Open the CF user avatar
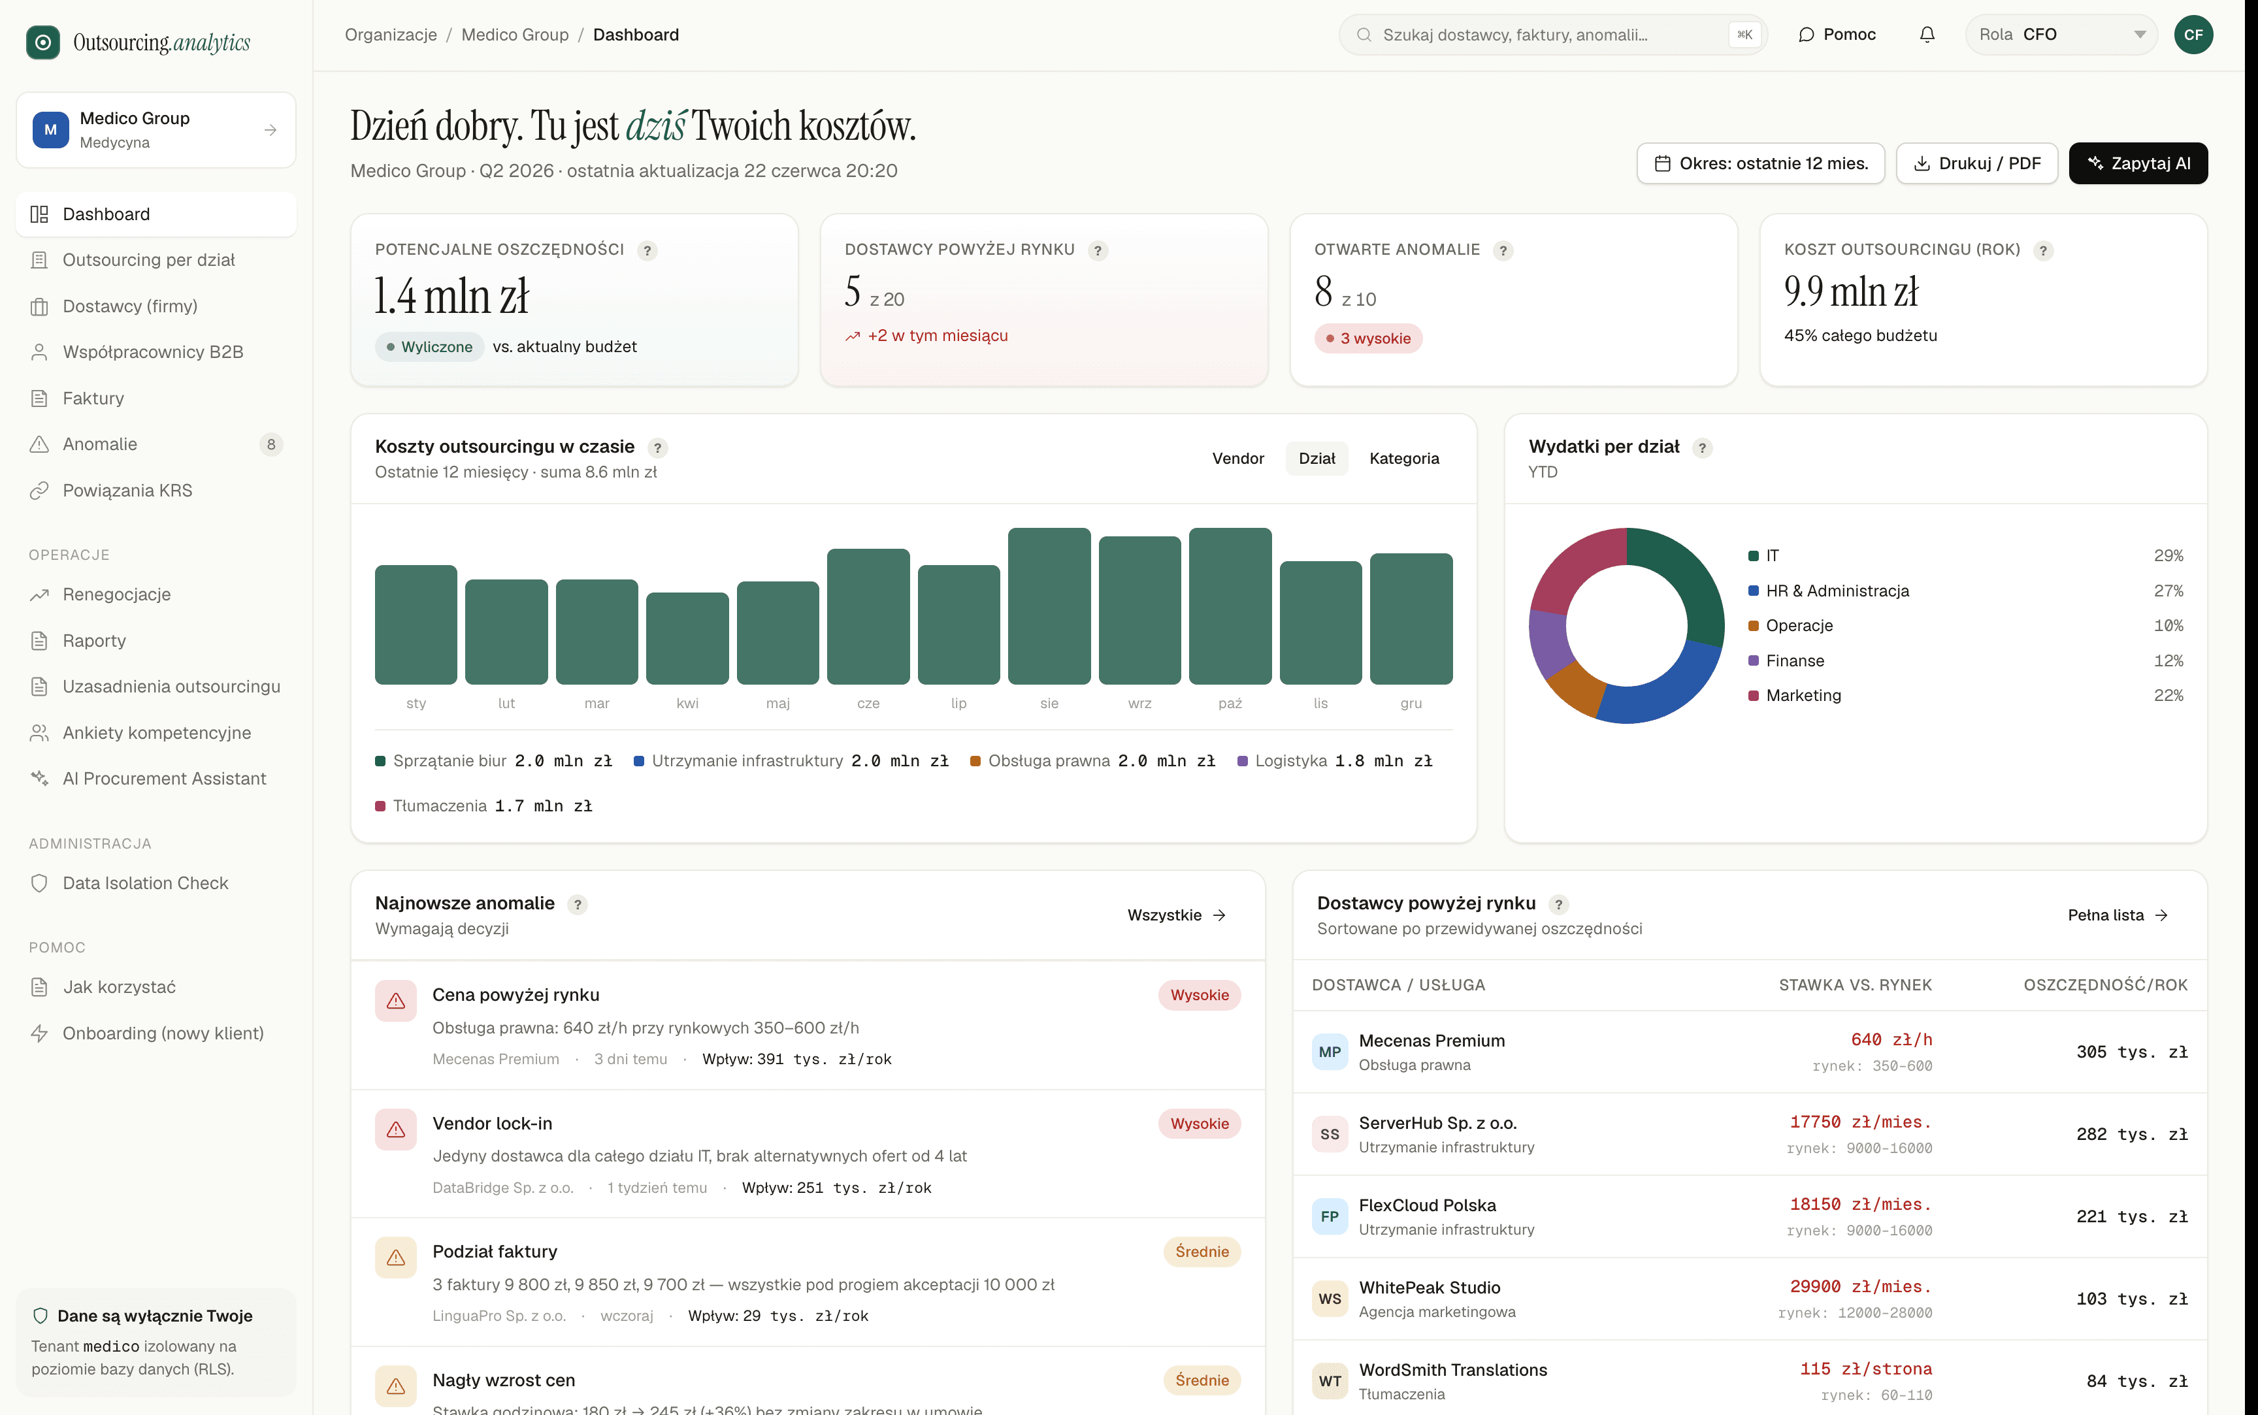 [x=2193, y=35]
